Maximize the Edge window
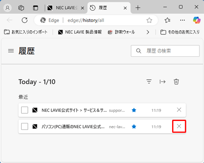This screenshot has height=163, width=204. pyautogui.click(x=181, y=7)
